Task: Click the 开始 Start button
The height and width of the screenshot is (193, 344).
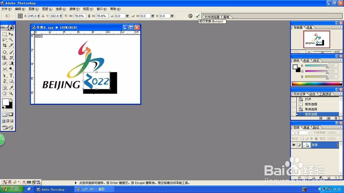Action: (x=12, y=189)
